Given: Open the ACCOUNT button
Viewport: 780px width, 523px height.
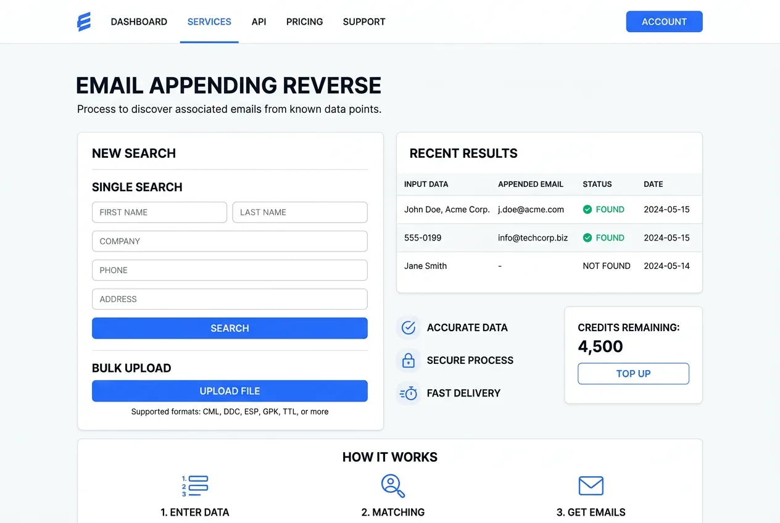Looking at the screenshot, I should pos(664,21).
